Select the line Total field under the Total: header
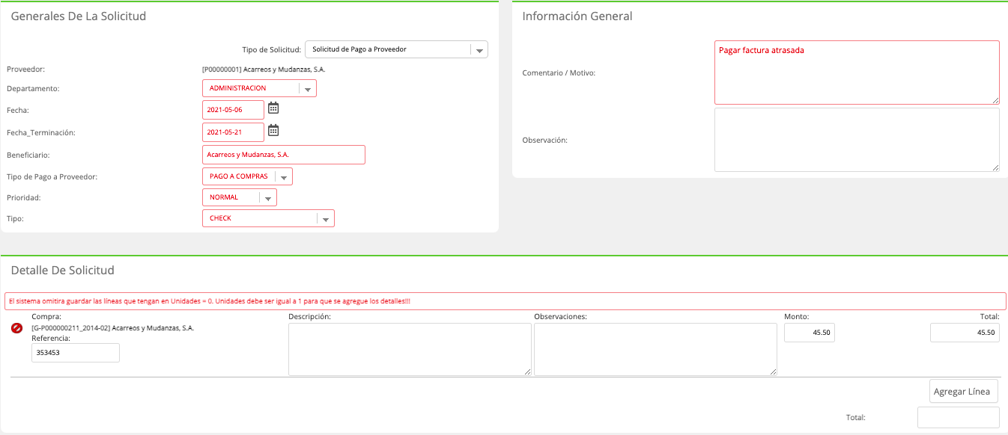 [965, 333]
